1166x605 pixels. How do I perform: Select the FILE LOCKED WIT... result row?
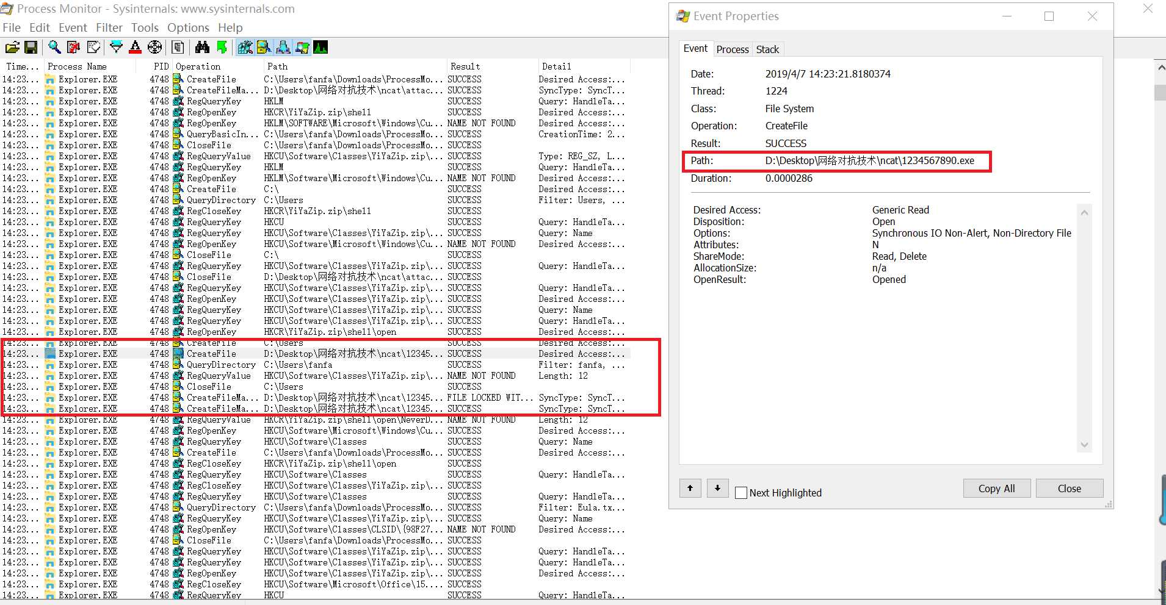(316, 398)
